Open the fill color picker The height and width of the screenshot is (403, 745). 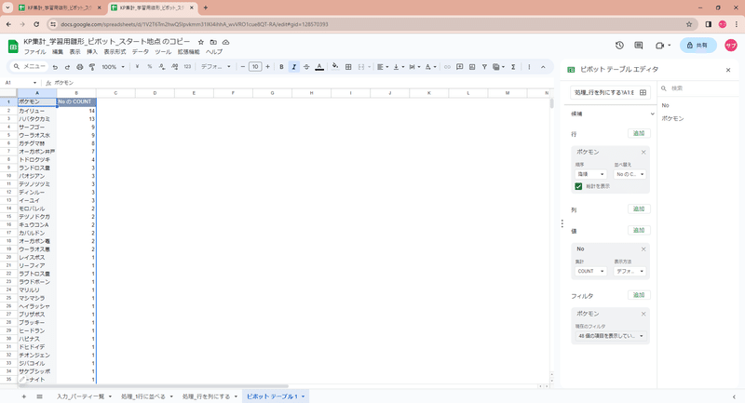(x=335, y=67)
